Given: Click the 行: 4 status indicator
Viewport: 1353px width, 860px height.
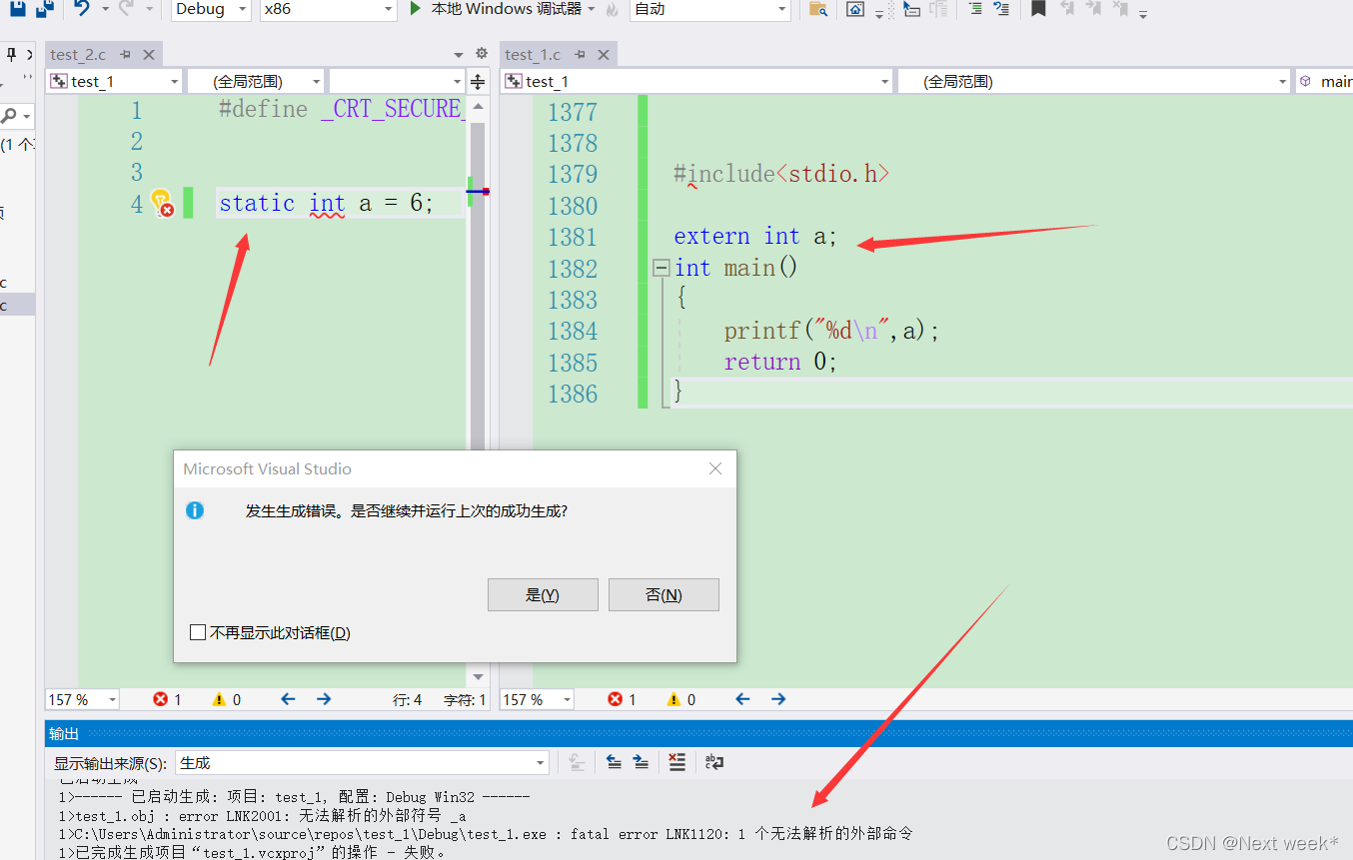Looking at the screenshot, I should pos(407,699).
